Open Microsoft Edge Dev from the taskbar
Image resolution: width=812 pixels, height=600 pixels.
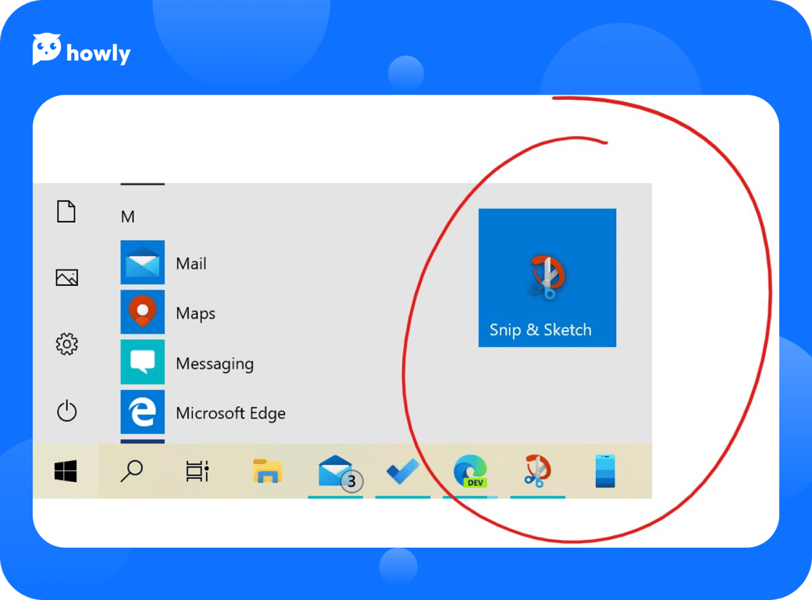pos(470,471)
